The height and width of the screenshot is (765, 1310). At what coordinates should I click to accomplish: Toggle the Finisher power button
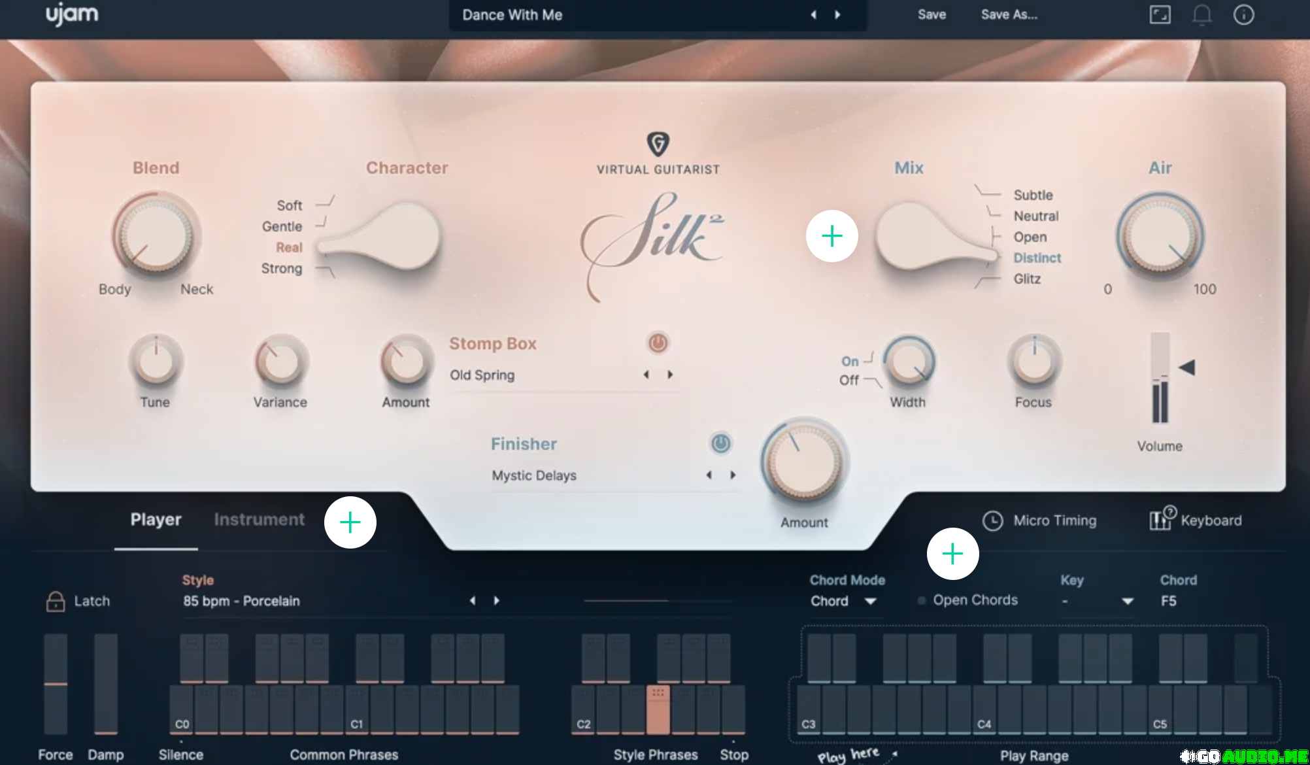coord(721,443)
